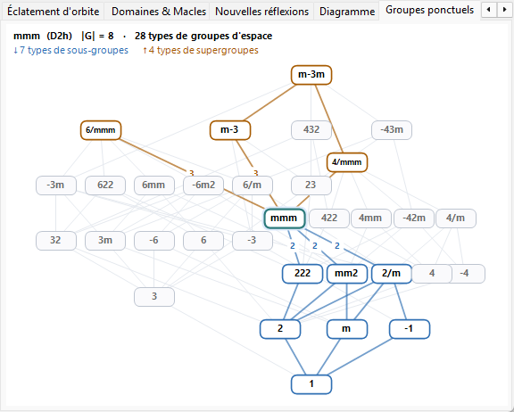Select the greyed -43m node

click(x=392, y=130)
